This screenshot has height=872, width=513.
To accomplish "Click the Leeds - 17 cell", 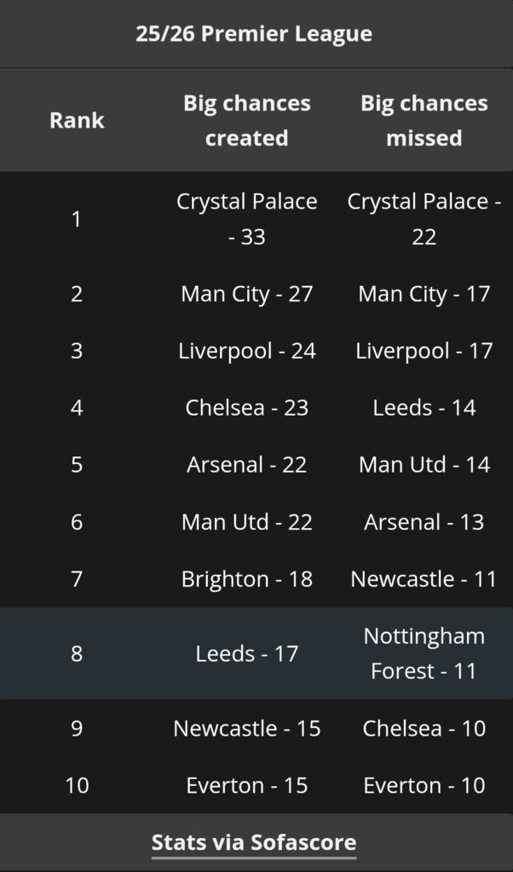I will (247, 653).
